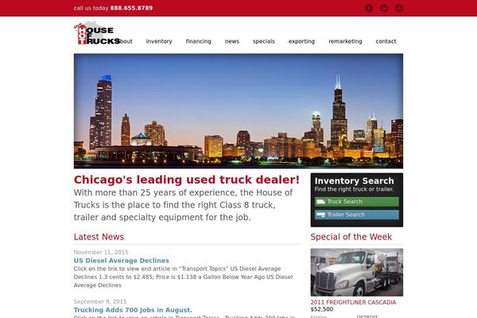Open the third social icon in header
This screenshot has width=477, height=318.
point(399,8)
